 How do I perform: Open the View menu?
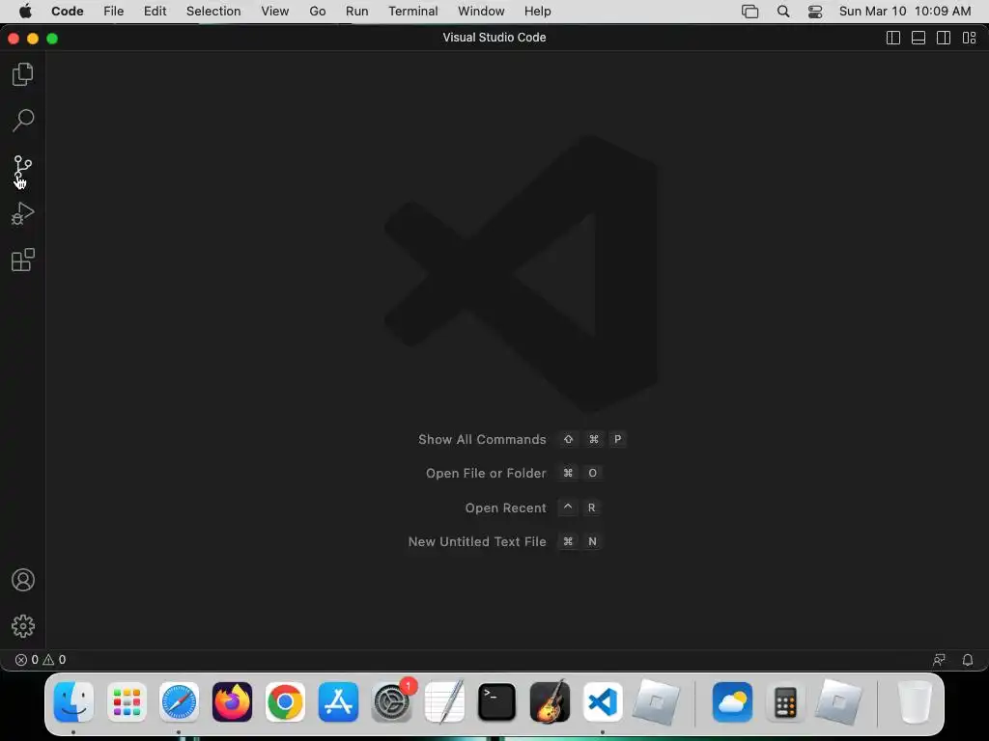[275, 12]
